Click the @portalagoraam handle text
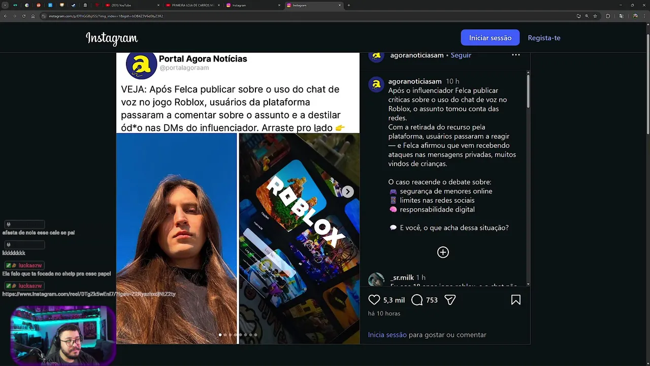Screen dimensions: 650x366 point(184,68)
